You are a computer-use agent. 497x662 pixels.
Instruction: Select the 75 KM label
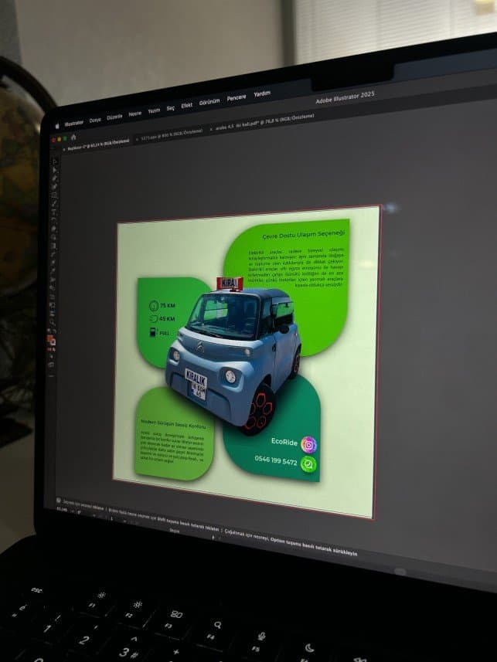coord(168,305)
